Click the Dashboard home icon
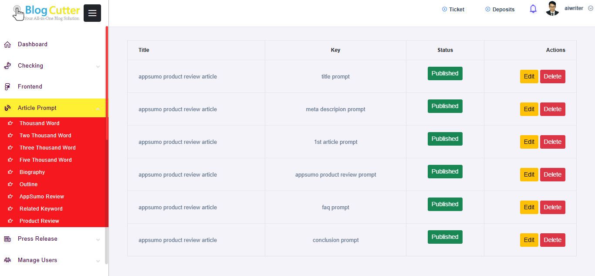 (7, 44)
